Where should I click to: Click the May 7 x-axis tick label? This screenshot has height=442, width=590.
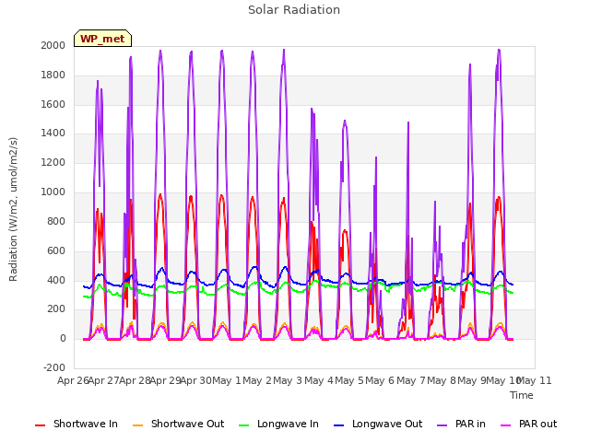coord(411,380)
